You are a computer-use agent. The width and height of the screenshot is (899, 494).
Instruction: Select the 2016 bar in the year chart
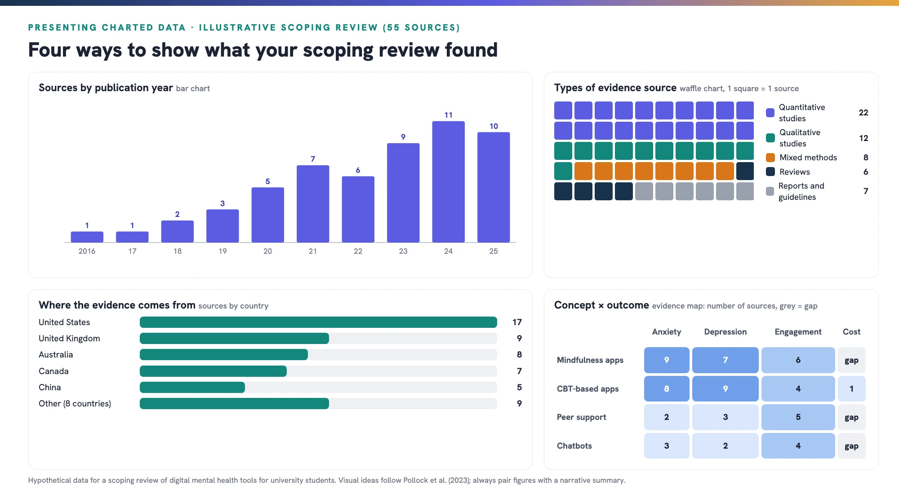87,237
